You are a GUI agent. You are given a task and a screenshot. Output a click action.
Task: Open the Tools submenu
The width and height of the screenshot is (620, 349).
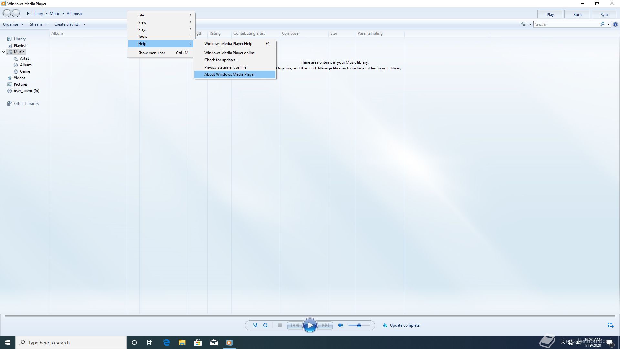[160, 37]
